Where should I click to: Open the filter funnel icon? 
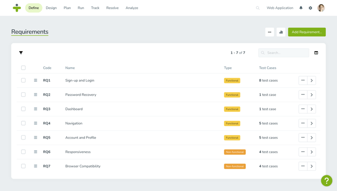21,53
